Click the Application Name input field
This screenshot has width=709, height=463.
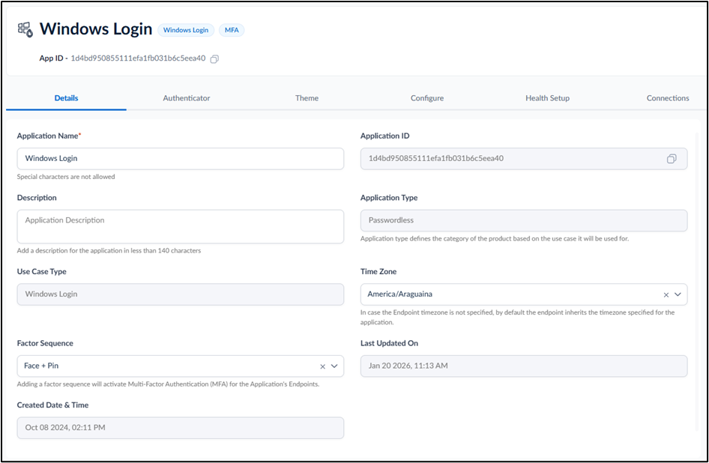click(x=181, y=159)
